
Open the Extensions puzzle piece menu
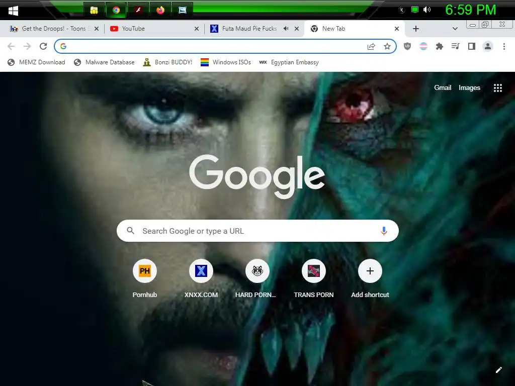tap(440, 46)
